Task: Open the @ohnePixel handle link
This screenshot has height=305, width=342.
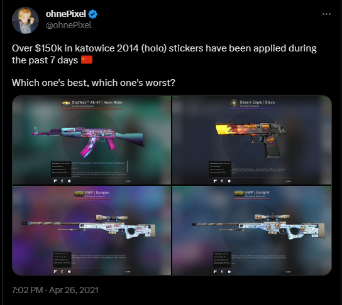Action: coord(69,25)
